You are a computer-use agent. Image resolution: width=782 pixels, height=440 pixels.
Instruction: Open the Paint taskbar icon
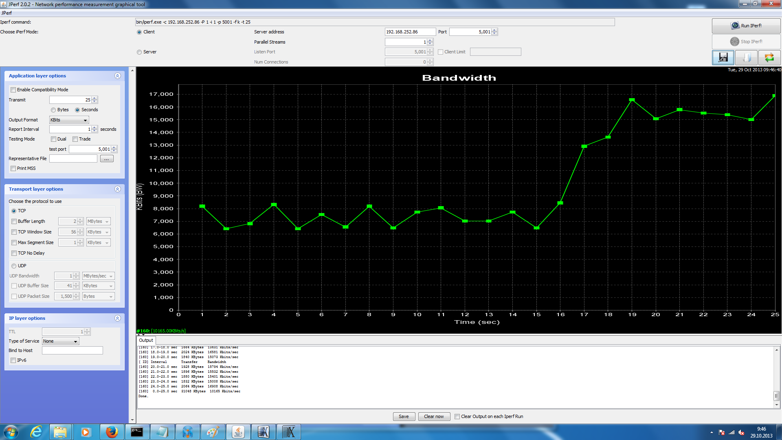213,432
